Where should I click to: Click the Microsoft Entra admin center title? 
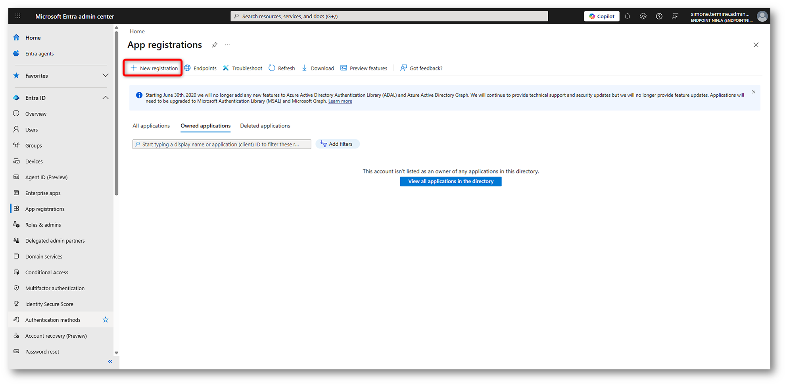[75, 16]
